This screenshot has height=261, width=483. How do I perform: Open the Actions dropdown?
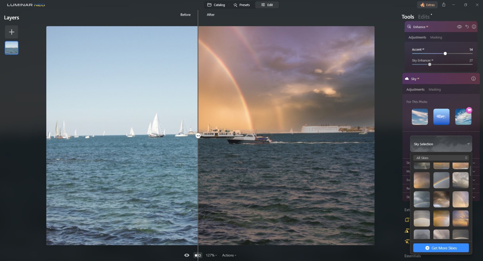[x=229, y=255]
